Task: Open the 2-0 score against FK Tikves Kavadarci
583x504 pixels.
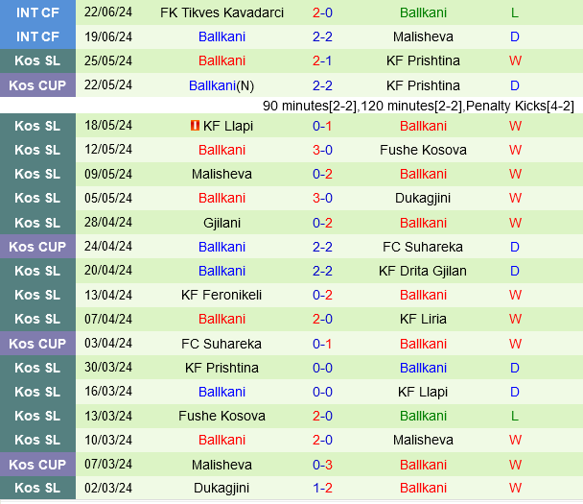Action: [322, 12]
